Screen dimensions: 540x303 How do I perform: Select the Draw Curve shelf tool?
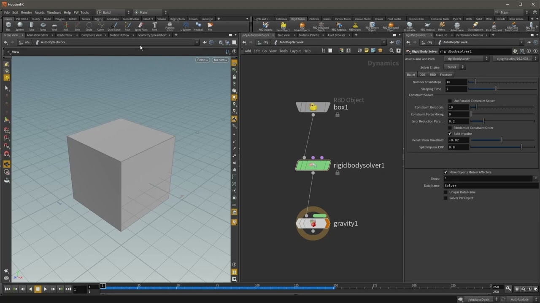pyautogui.click(x=114, y=27)
